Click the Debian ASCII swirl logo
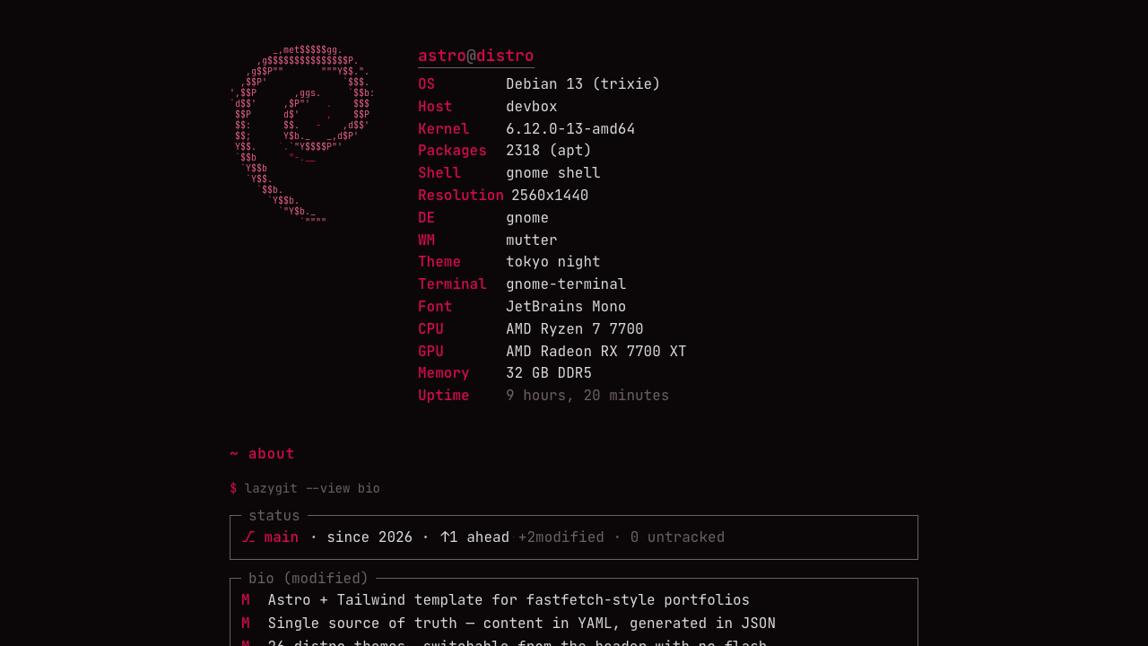Viewport: 1148px width, 646px height. [302, 134]
